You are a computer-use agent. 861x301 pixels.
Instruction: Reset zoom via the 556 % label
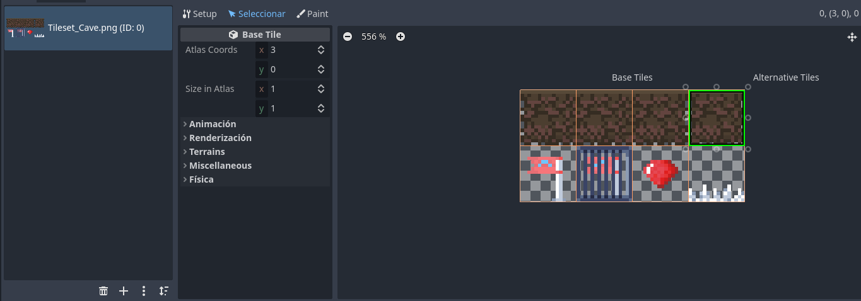373,37
